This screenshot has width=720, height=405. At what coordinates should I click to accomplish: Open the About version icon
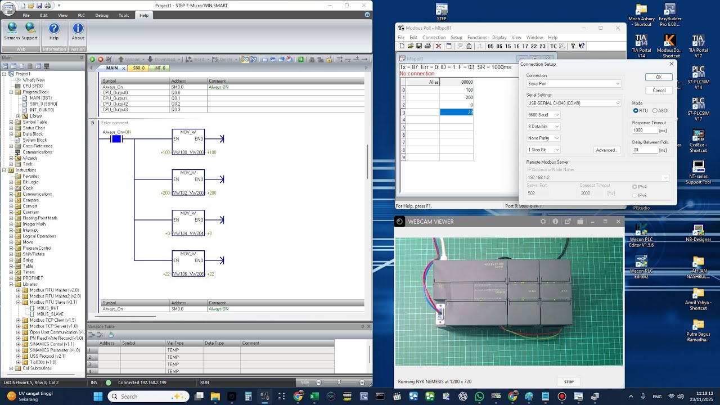pyautogui.click(x=78, y=31)
